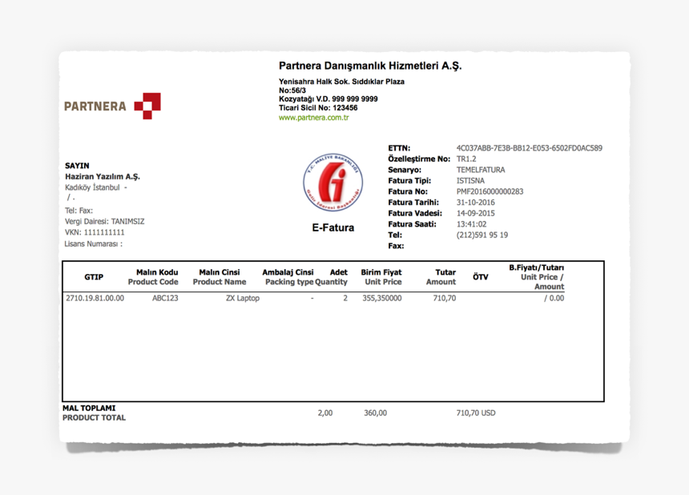Viewport: 689px width, 495px height.
Task: Click the Birim Fiyat Unit Price header
Action: click(x=381, y=277)
